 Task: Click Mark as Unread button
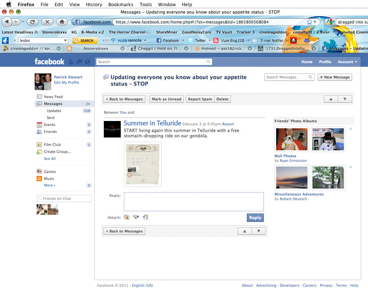click(x=166, y=99)
